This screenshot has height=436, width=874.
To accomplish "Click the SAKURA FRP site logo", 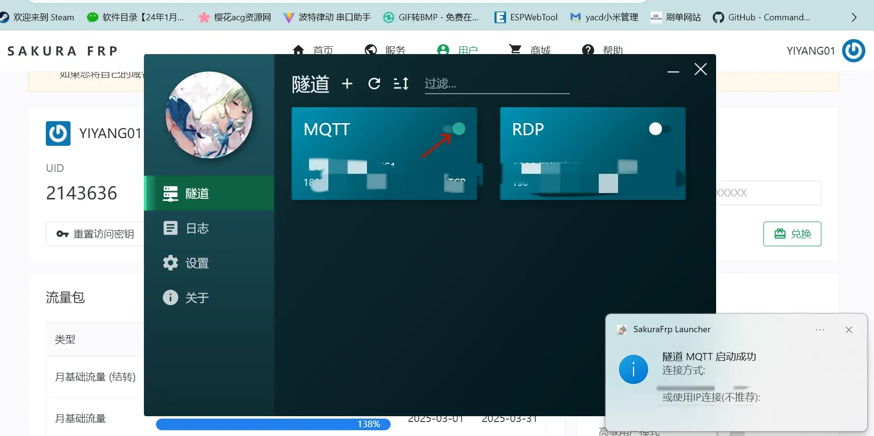I will point(62,51).
